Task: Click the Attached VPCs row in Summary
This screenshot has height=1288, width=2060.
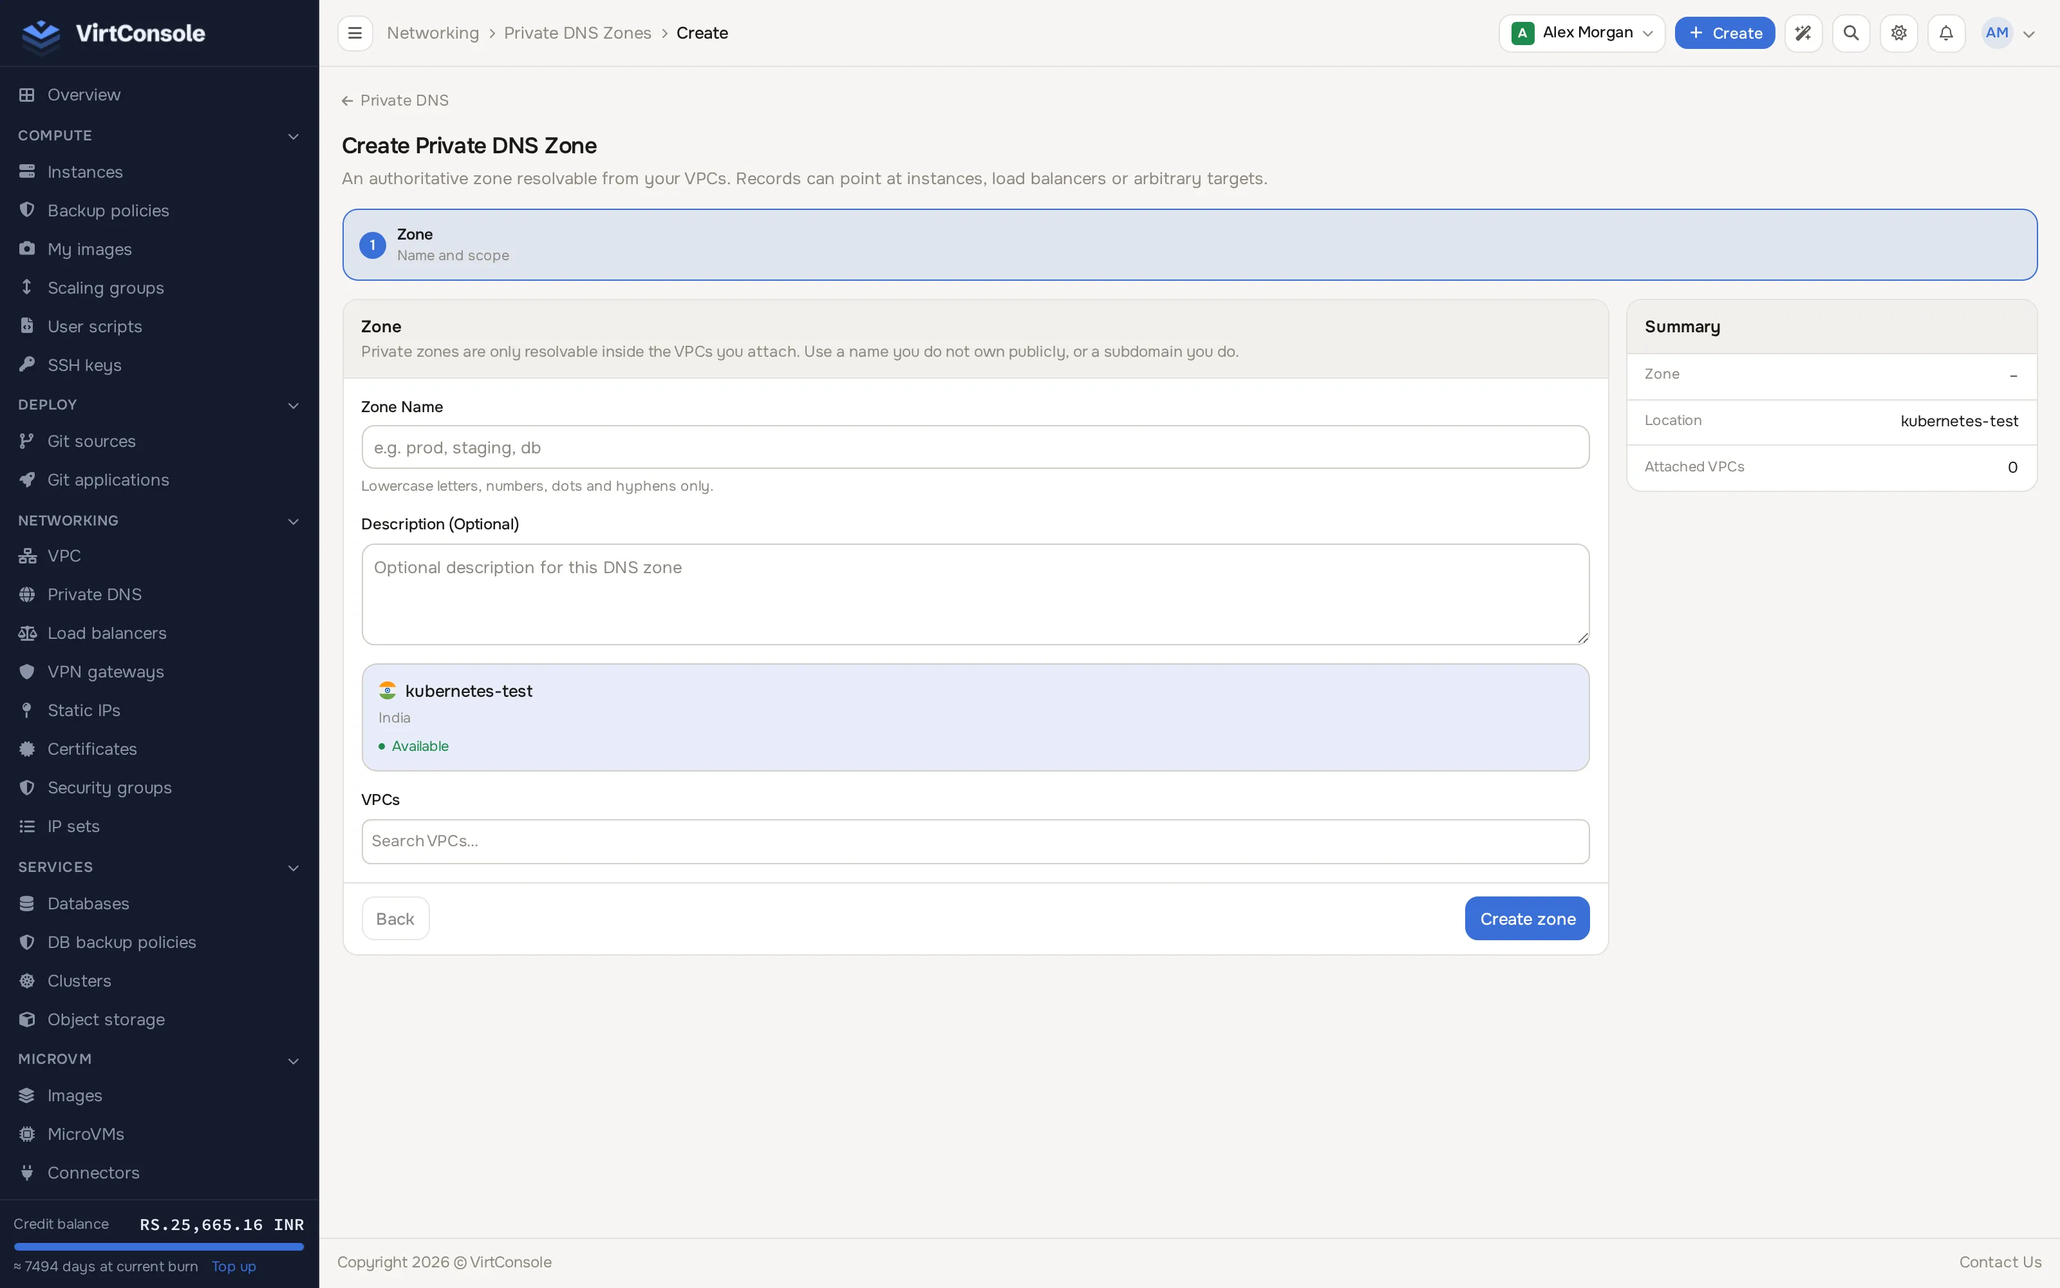Action: (1831, 468)
